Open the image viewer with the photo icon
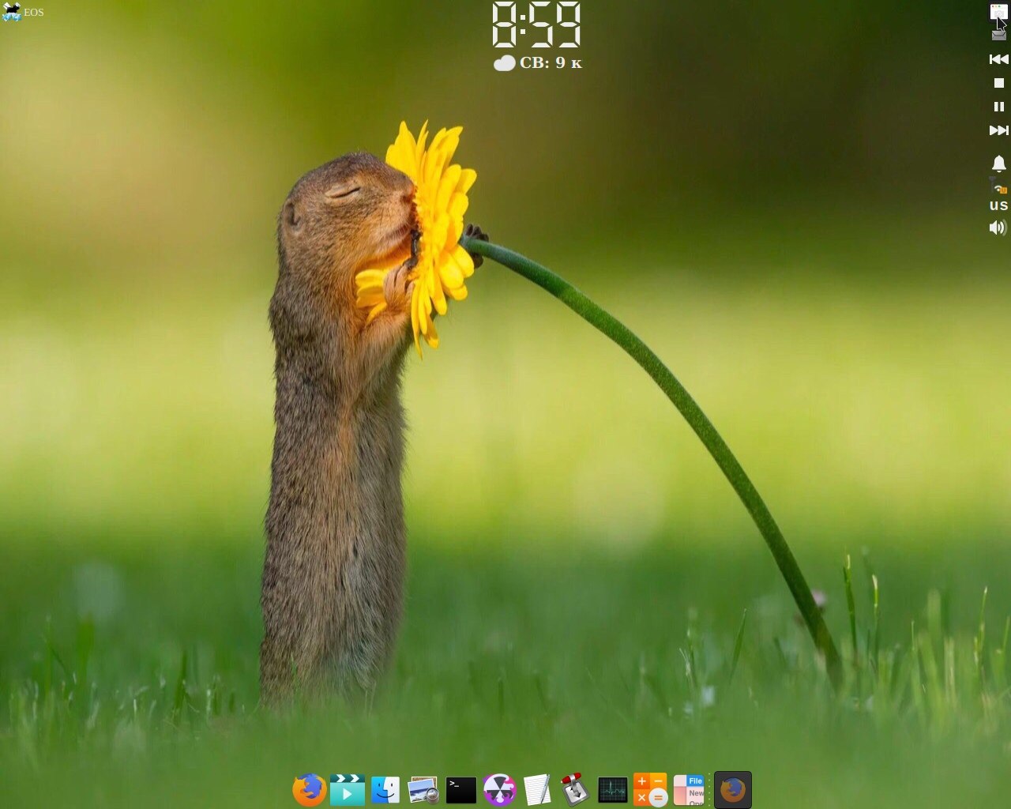 click(423, 789)
